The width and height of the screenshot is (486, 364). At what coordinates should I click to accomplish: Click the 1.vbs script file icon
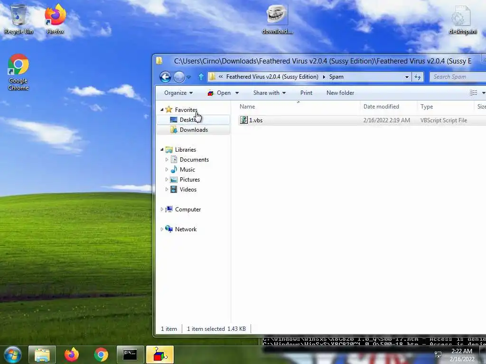tap(244, 120)
